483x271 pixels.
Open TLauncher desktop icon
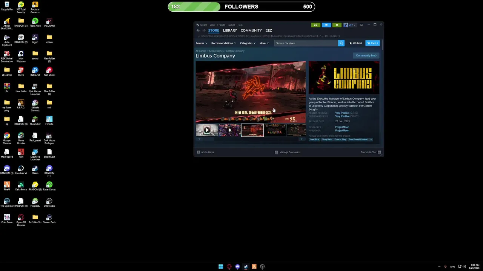point(35,120)
